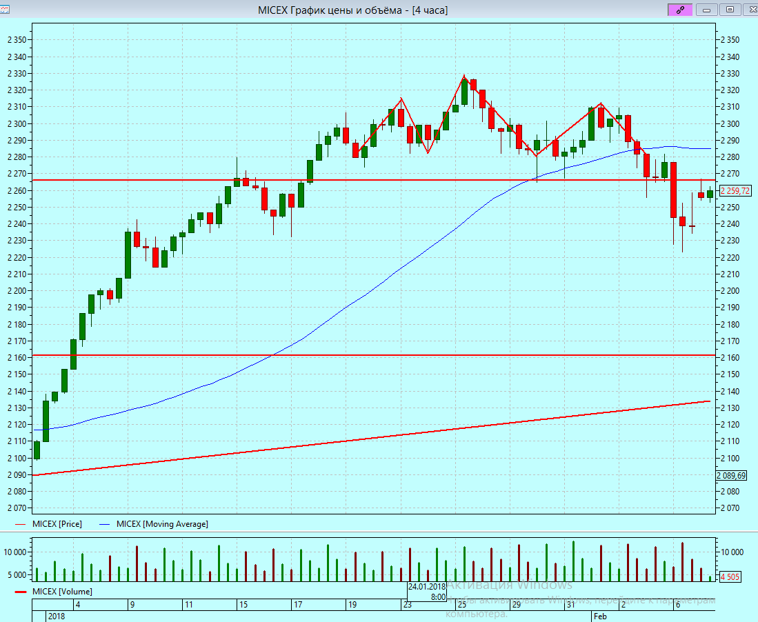This screenshot has width=758, height=622.
Task: Click the red line swatch beside MICEX [Price]
Action: click(20, 524)
